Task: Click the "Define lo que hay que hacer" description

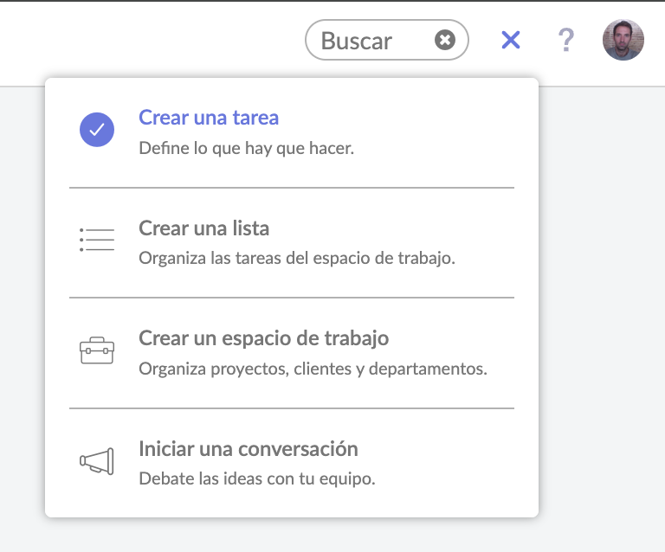Action: tap(247, 148)
